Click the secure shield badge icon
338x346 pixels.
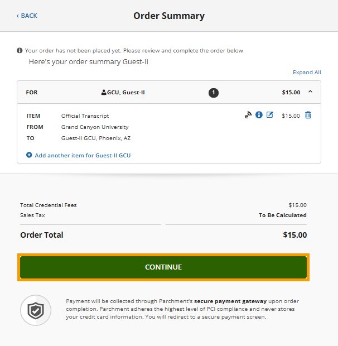click(x=36, y=310)
